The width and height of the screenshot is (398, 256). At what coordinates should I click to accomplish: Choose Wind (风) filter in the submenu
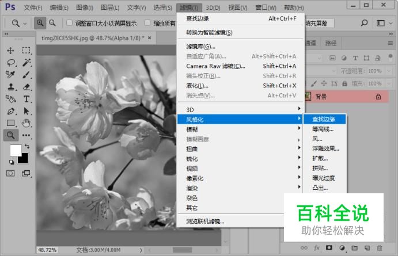[x=325, y=139]
